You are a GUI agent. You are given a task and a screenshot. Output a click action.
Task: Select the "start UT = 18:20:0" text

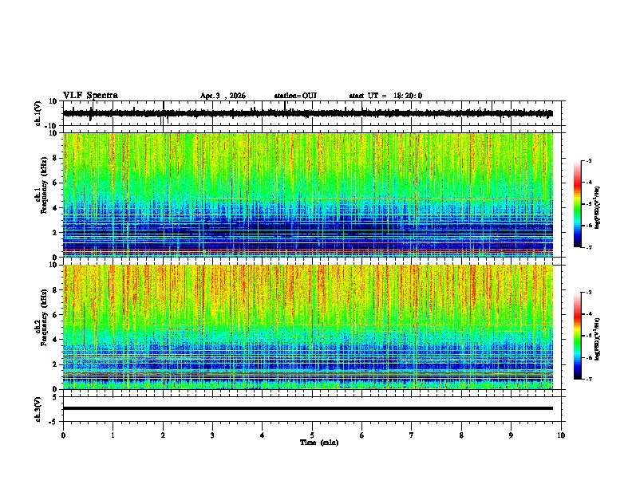coord(385,96)
